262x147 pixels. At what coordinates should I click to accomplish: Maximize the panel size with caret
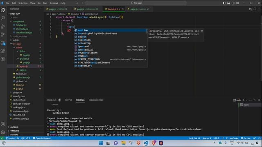pyautogui.click(x=255, y=100)
